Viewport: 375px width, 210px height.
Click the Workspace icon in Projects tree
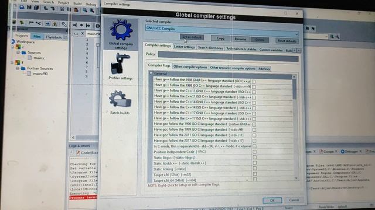[13, 41]
